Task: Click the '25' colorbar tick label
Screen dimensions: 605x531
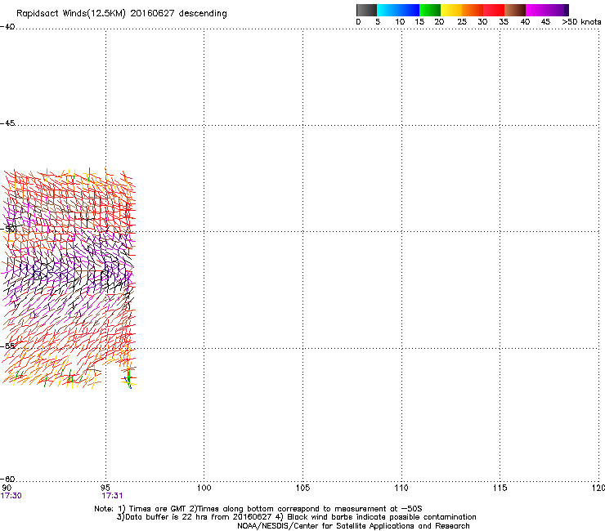Action: tap(462, 21)
